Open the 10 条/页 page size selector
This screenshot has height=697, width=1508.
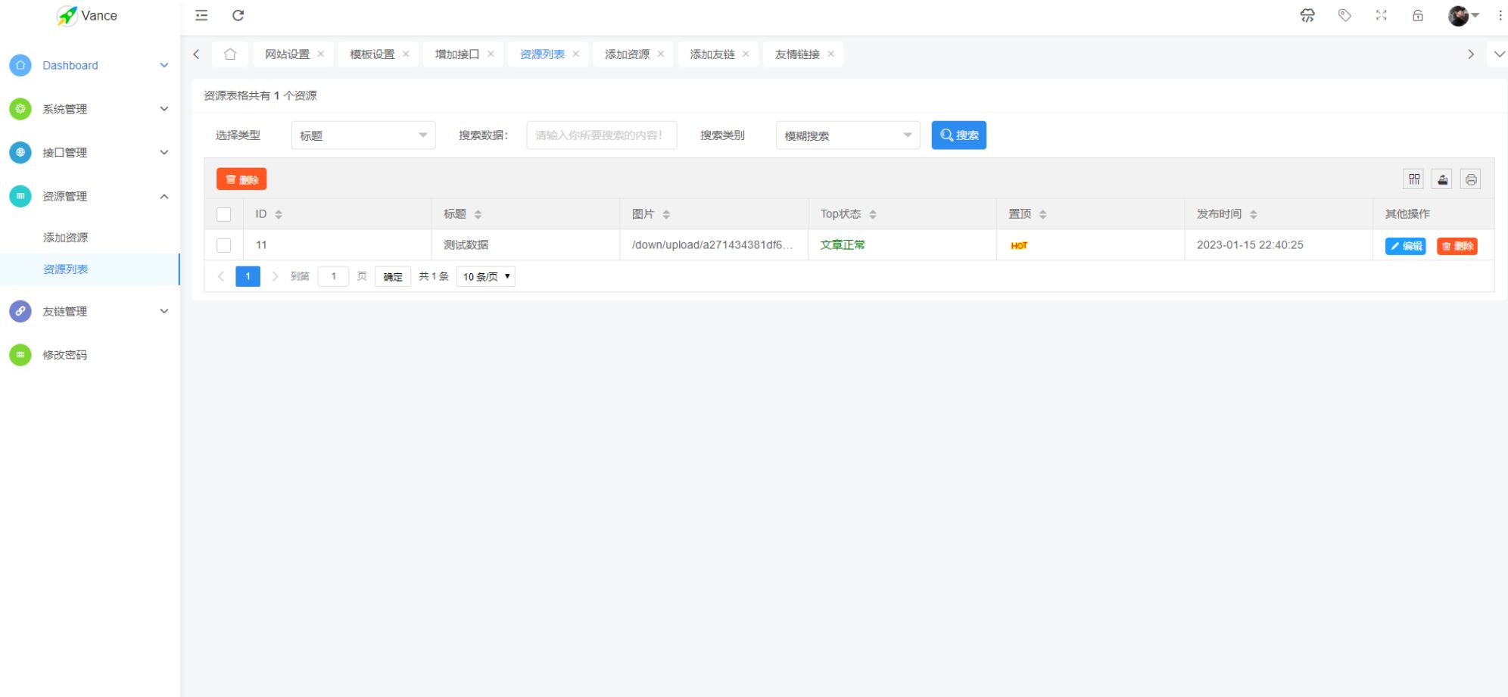coord(485,276)
